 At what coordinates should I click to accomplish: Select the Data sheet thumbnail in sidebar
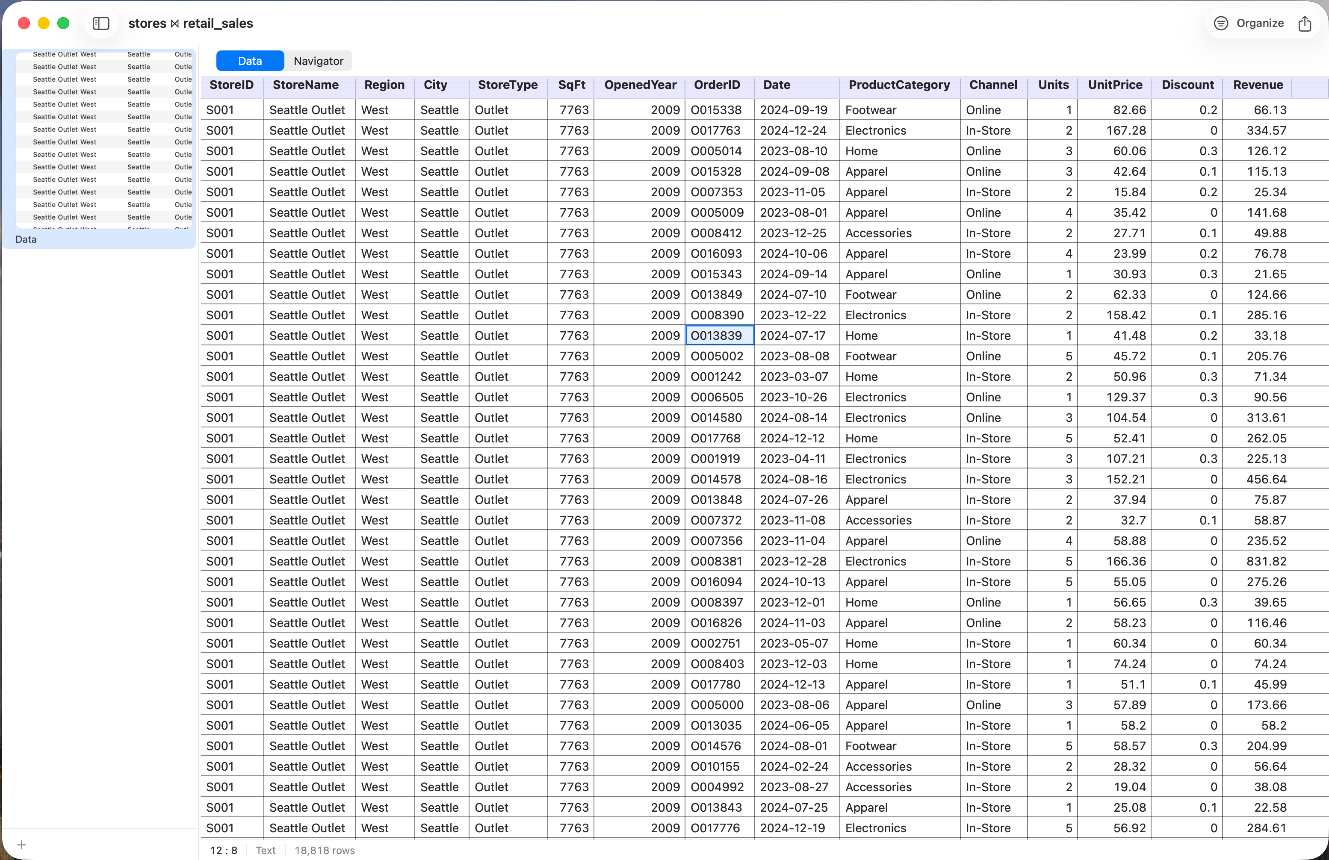(99, 148)
